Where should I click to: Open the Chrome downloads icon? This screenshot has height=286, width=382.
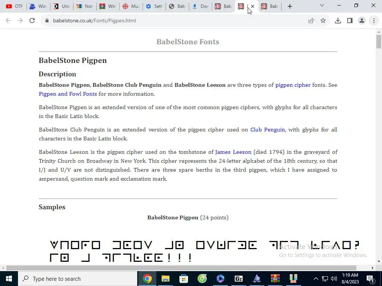(338, 21)
